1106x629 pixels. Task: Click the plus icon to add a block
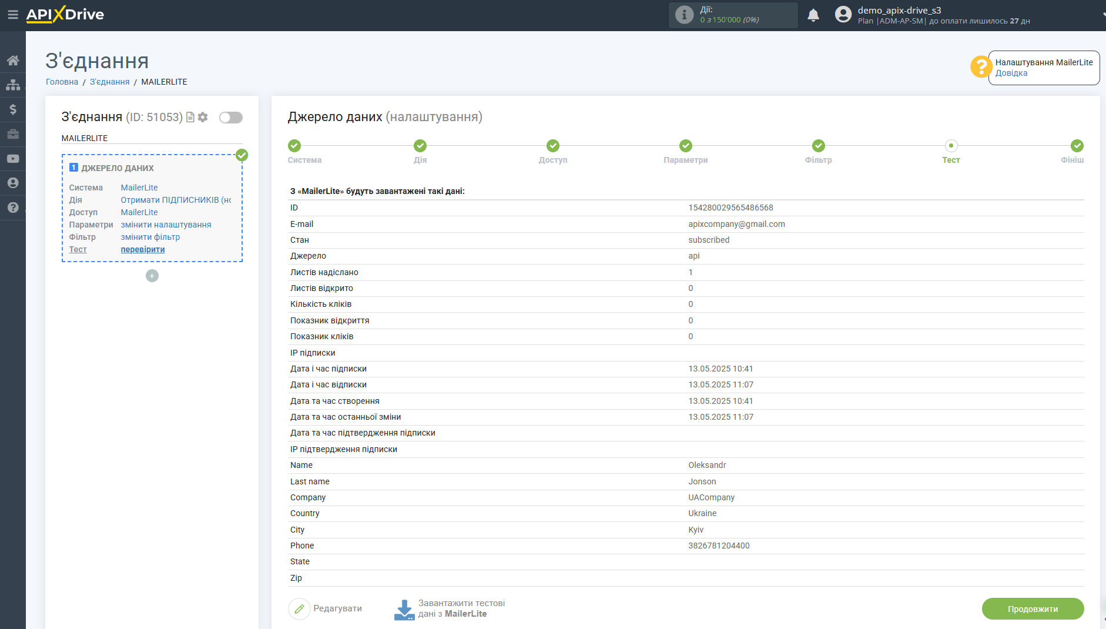point(152,276)
